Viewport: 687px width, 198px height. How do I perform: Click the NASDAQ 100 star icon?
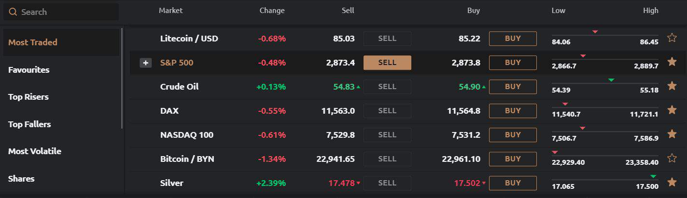pyautogui.click(x=672, y=134)
